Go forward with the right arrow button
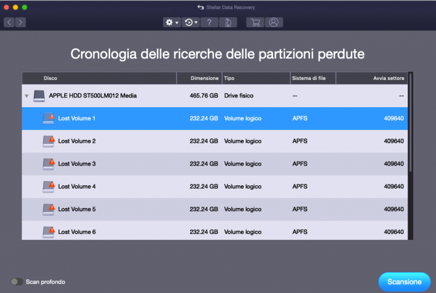 click(x=20, y=22)
